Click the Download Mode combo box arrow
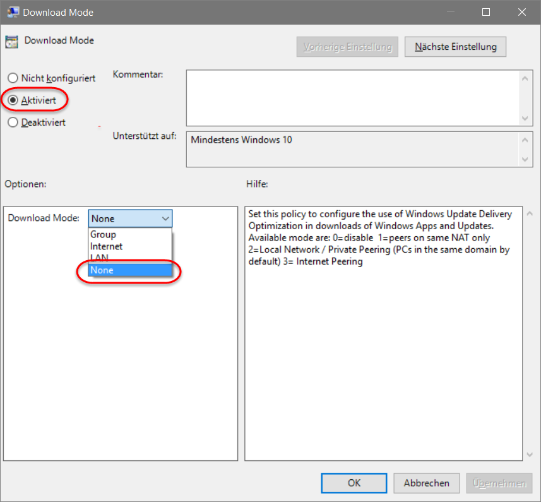Image resolution: width=541 pixels, height=502 pixels. point(165,218)
